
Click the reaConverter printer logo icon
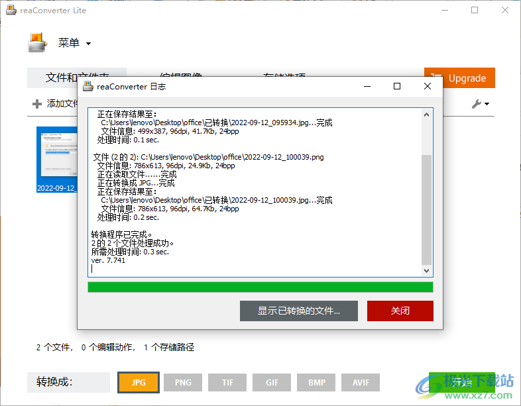[37, 42]
